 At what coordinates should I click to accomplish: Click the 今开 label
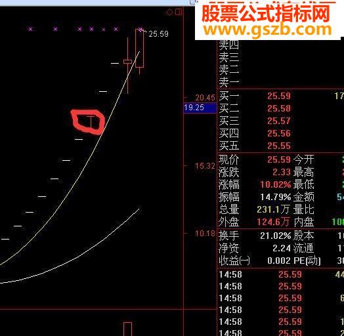tap(304, 159)
